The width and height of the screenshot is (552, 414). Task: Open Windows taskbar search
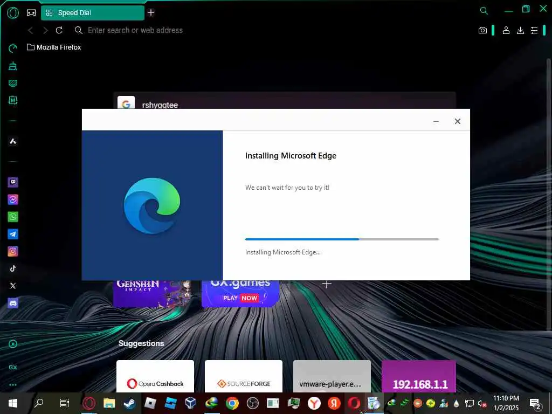pyautogui.click(x=39, y=403)
